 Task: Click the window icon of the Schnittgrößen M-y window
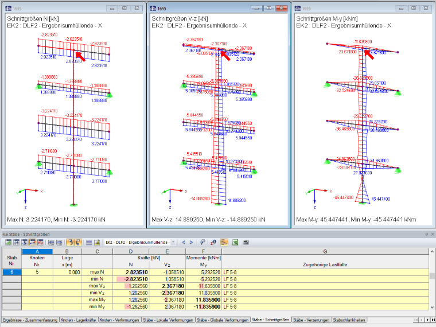tap(298, 9)
